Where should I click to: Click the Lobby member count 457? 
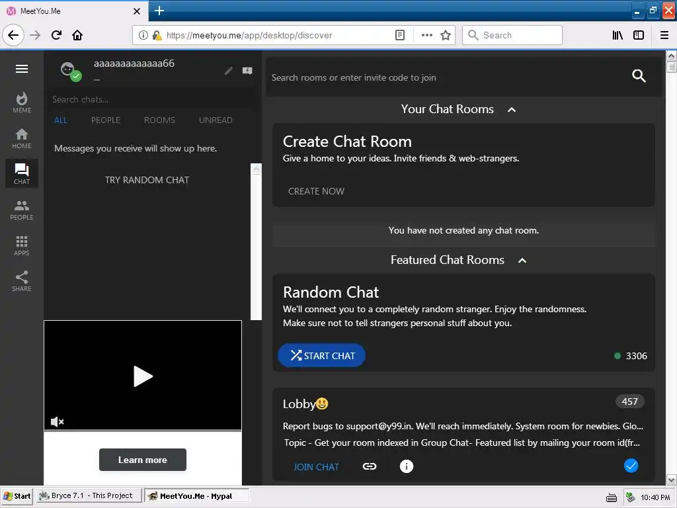[x=629, y=402]
